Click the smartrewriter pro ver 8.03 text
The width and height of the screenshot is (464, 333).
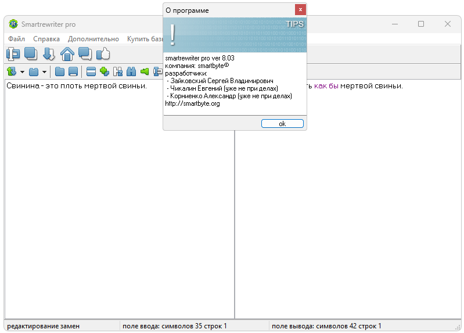coord(200,58)
